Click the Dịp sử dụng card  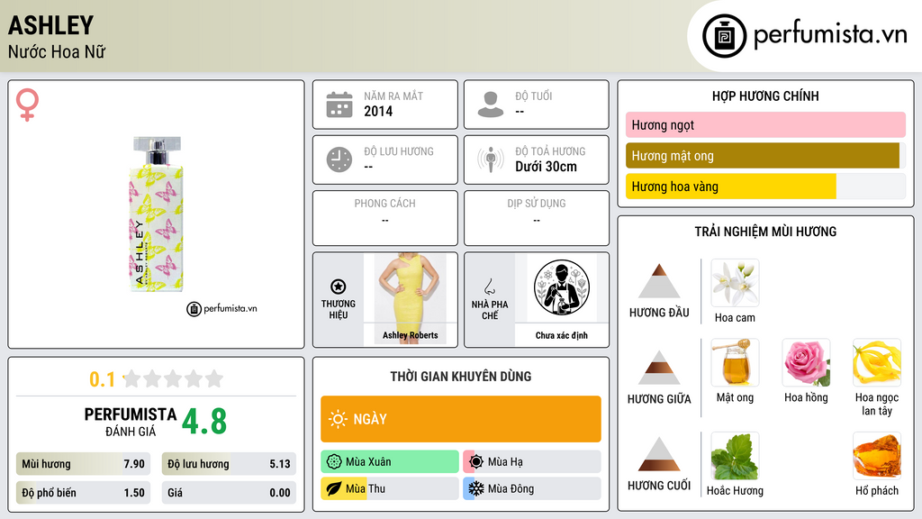tap(537, 218)
